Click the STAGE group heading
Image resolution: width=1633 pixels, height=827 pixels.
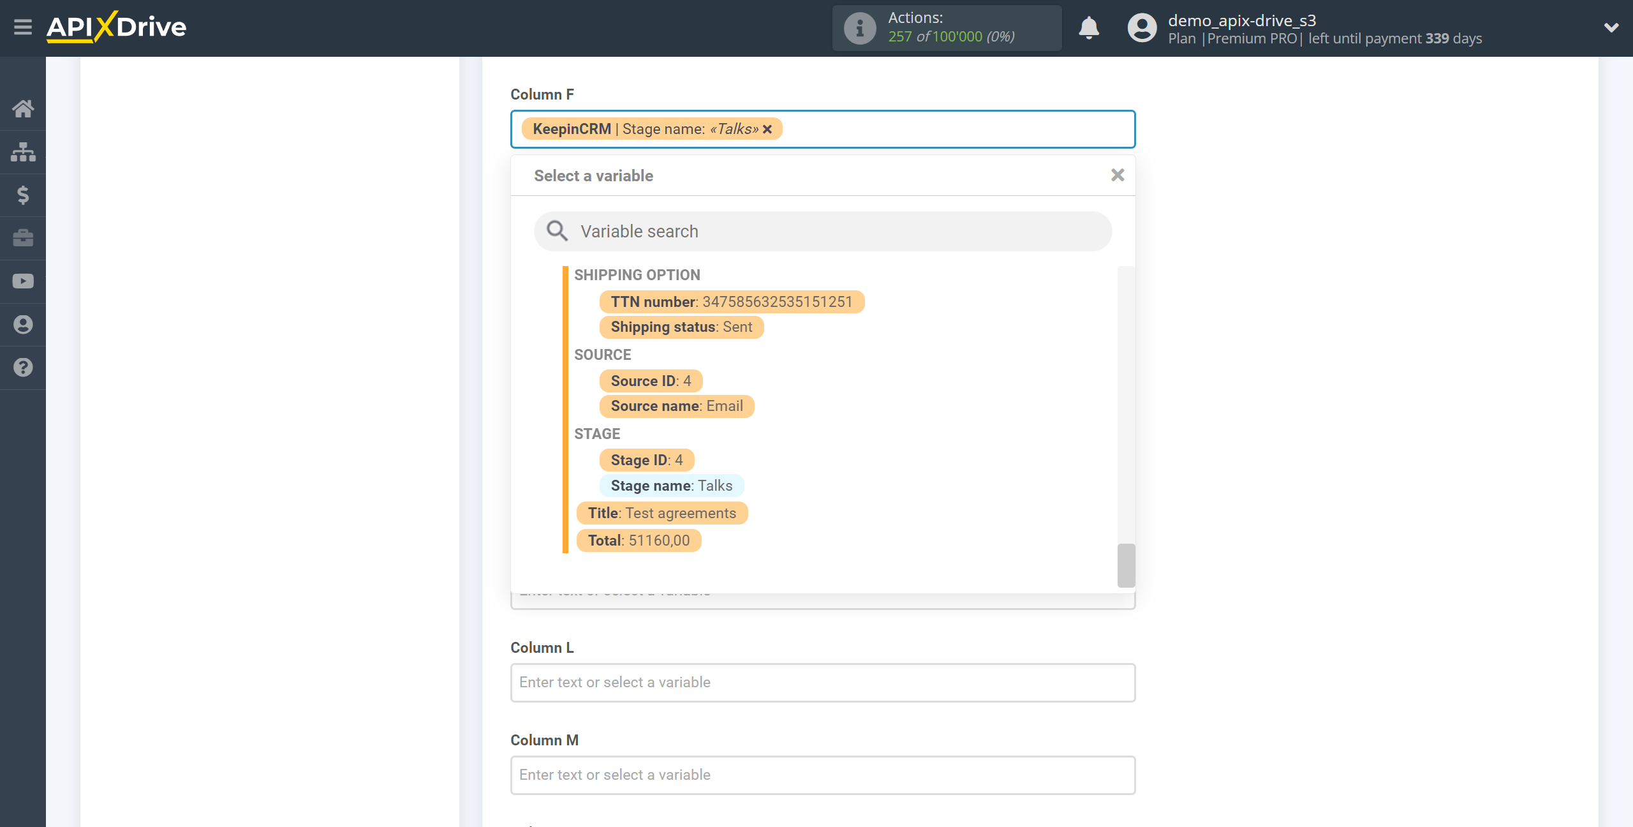coord(597,434)
